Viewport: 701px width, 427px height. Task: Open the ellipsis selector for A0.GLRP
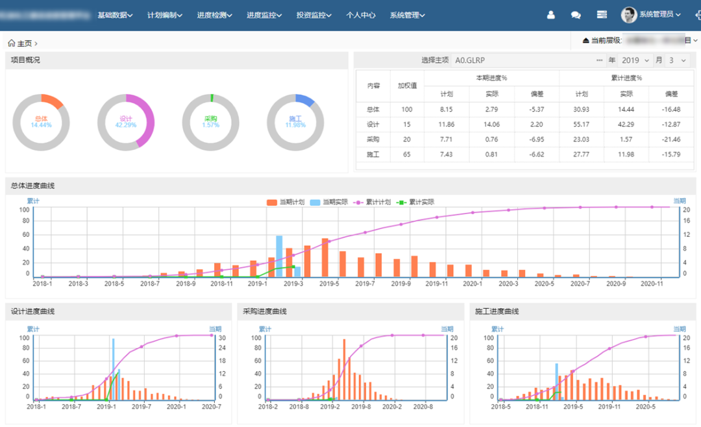(600, 60)
